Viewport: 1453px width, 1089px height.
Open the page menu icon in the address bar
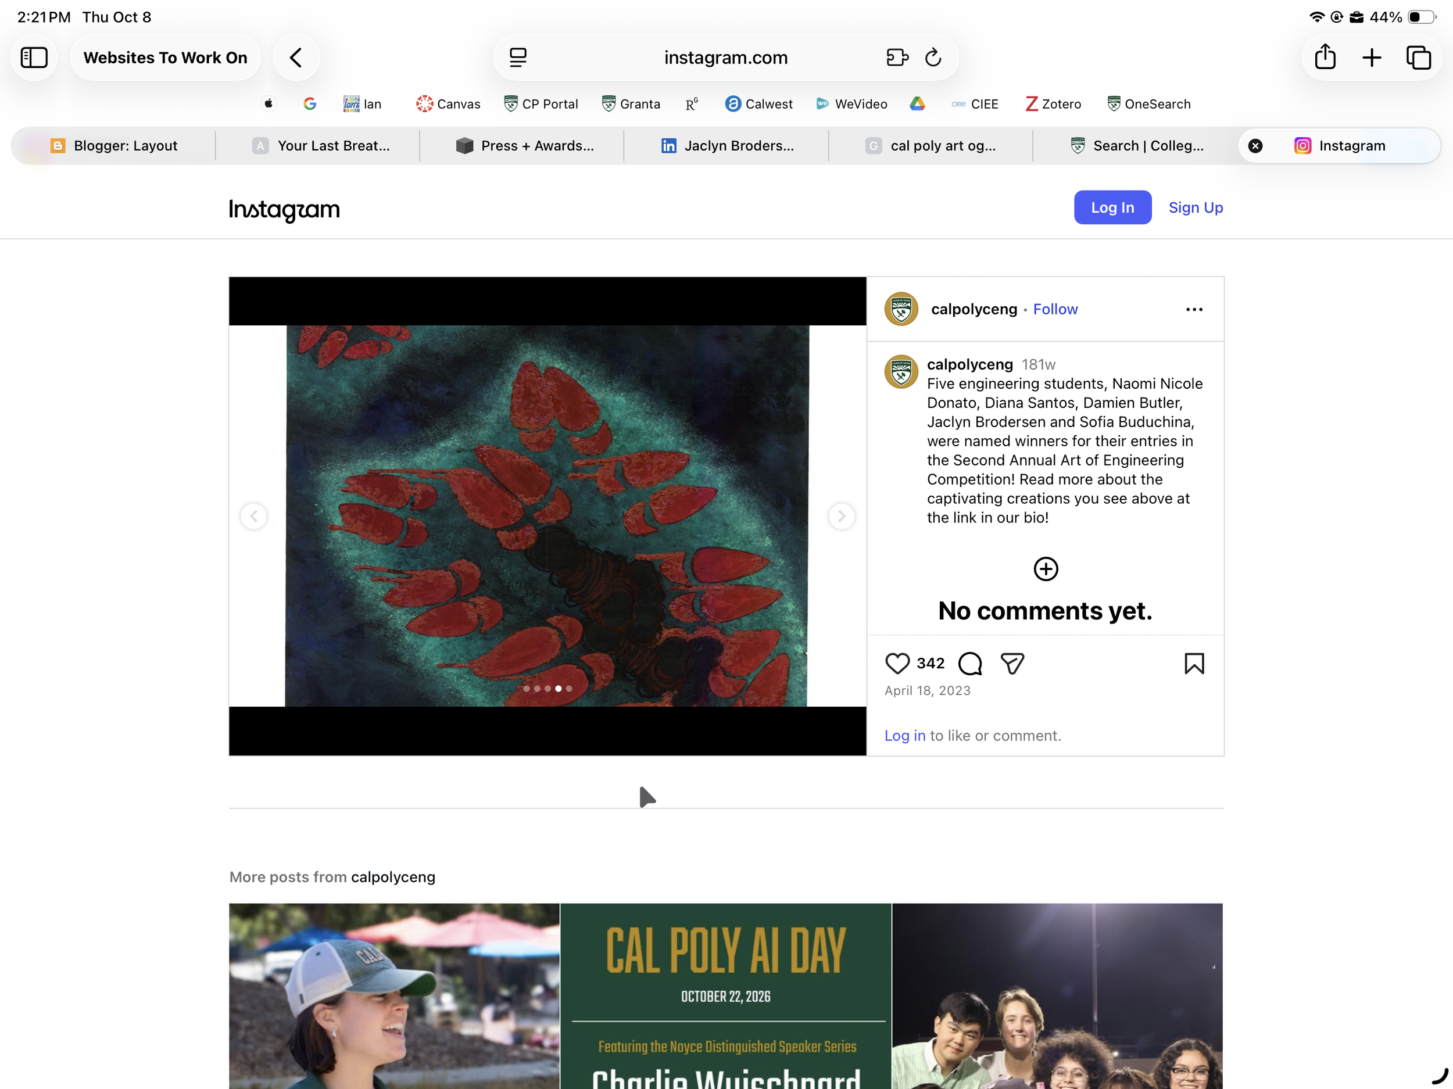518,58
